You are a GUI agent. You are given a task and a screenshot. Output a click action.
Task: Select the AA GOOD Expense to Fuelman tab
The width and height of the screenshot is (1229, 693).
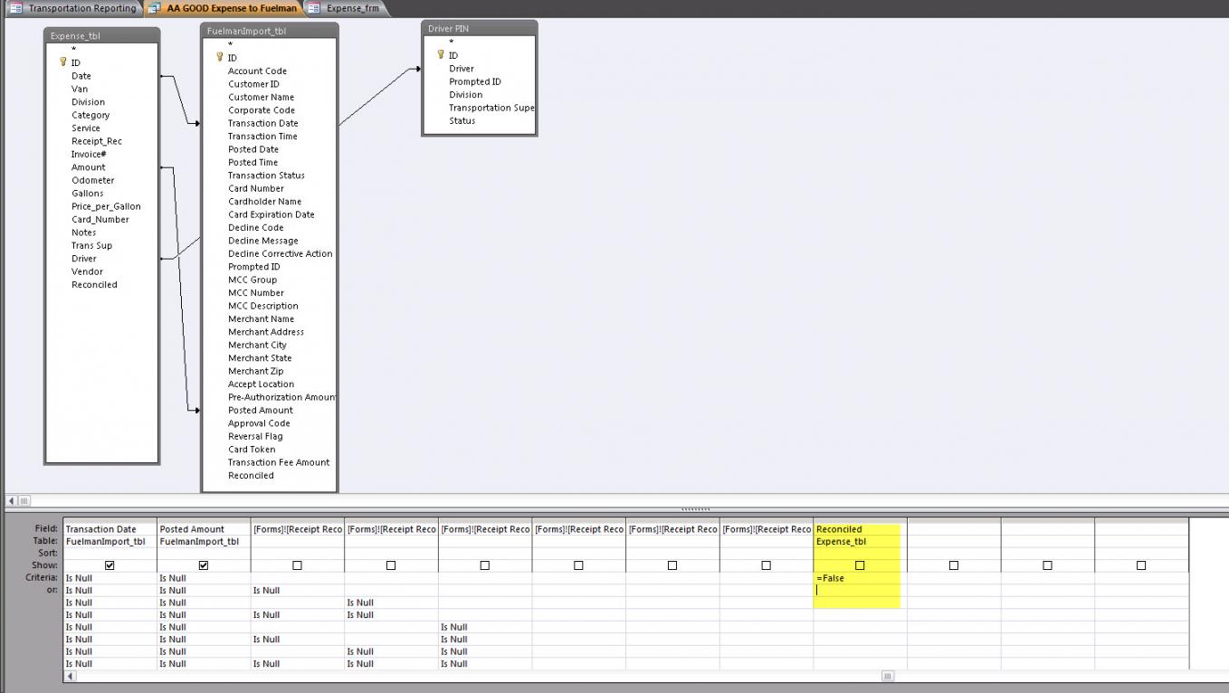224,8
